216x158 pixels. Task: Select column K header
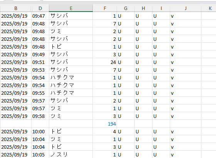coord(209,8)
